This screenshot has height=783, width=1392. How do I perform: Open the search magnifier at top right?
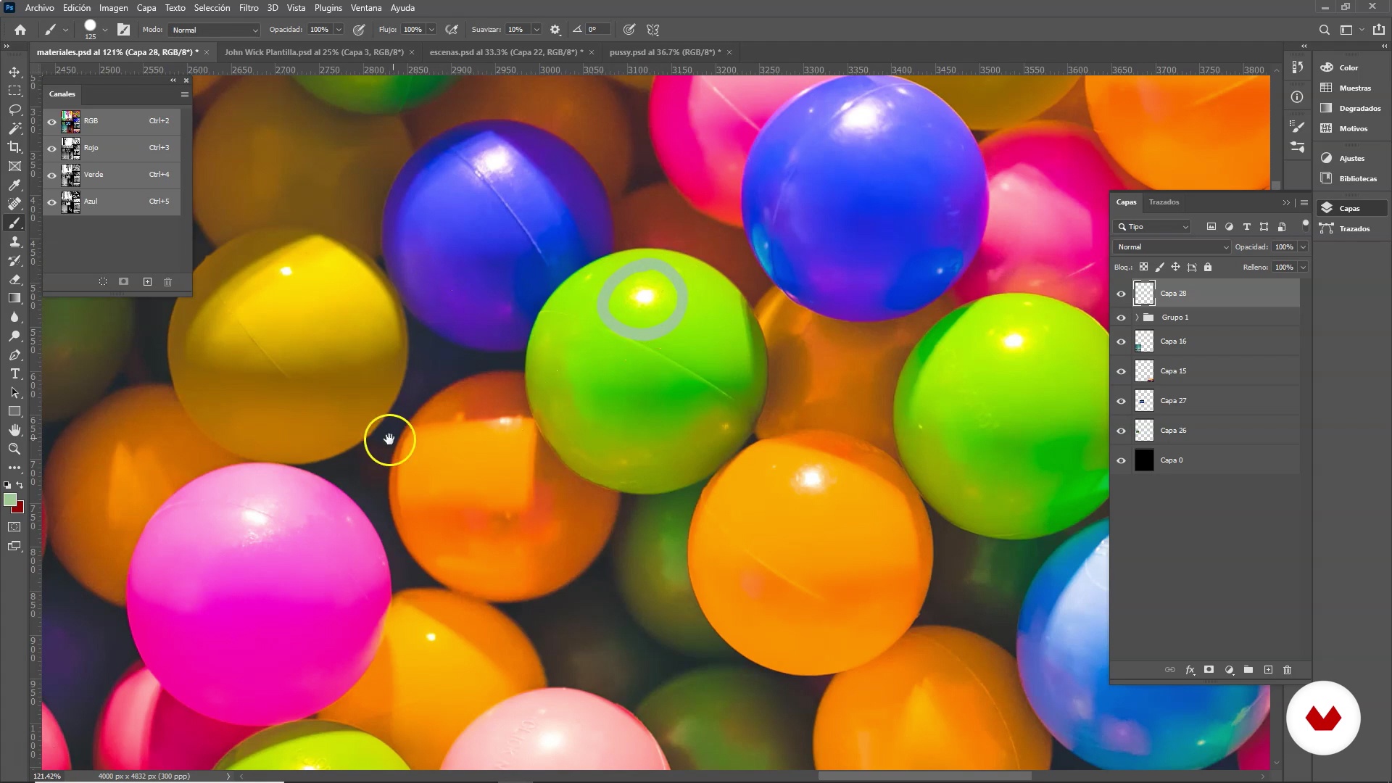(x=1324, y=30)
